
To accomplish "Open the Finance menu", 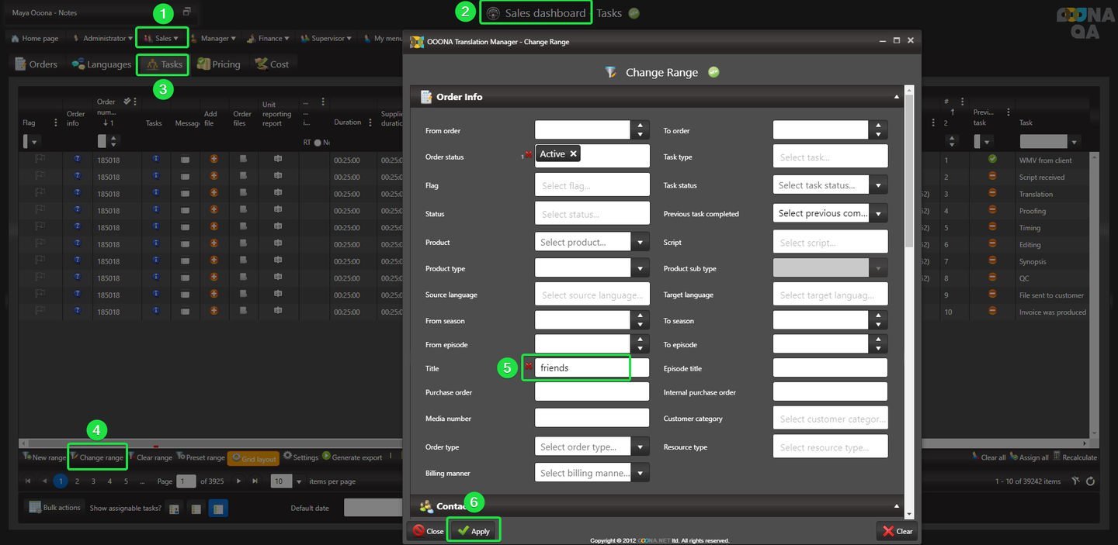I will (269, 38).
